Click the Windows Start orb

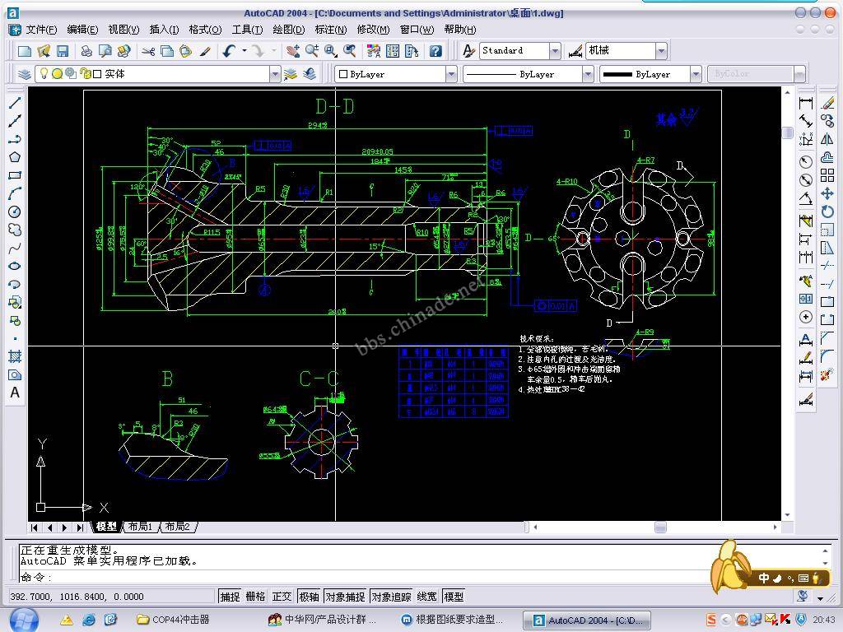[x=22, y=619]
